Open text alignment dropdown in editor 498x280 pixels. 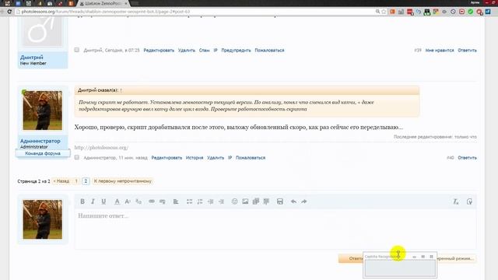(x=176, y=201)
